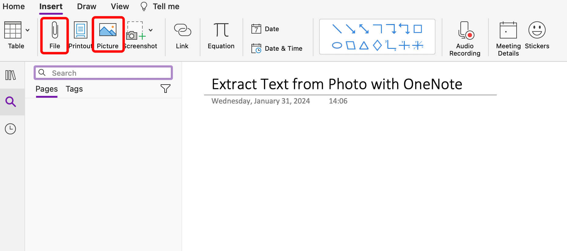Image resolution: width=567 pixels, height=251 pixels.
Task: Choose the diamond shape
Action: pyautogui.click(x=377, y=45)
